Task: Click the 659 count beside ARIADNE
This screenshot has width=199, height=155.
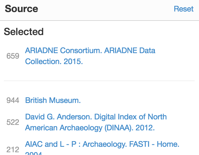Action: pos(13,56)
